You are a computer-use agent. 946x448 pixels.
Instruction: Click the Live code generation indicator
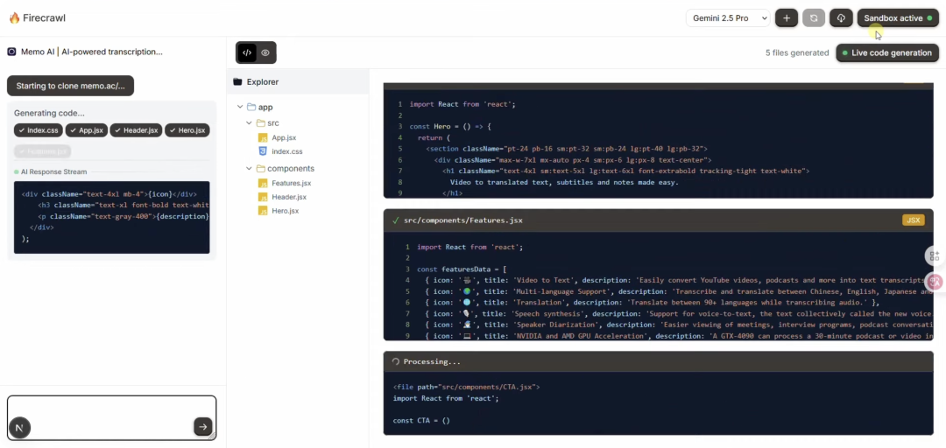(886, 52)
